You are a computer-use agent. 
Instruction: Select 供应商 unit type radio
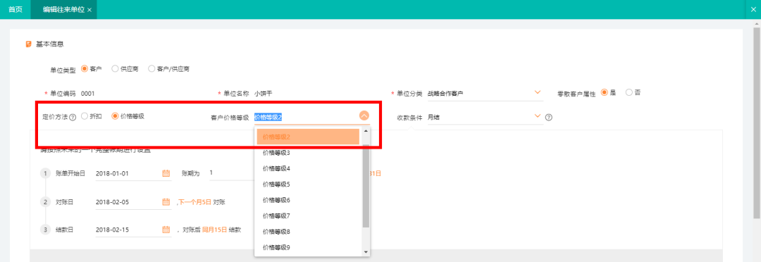tap(115, 68)
